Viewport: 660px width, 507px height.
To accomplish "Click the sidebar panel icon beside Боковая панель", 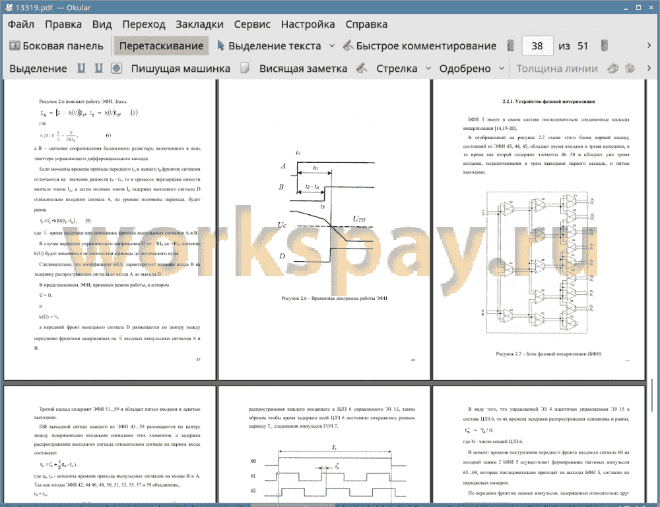I will point(15,45).
